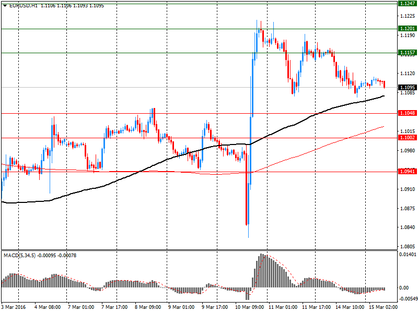
Task: Click the 1.0840 price scale value
Action: [x=408, y=227]
